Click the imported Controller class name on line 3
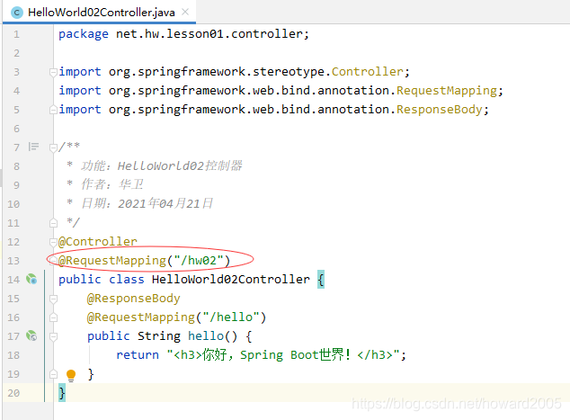570x420 pixels. 367,72
